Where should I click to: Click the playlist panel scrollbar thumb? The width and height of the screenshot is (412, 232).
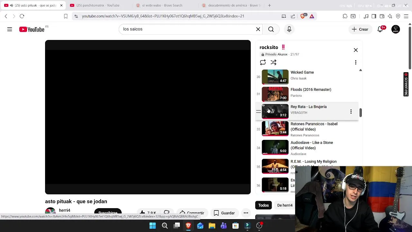point(360,112)
